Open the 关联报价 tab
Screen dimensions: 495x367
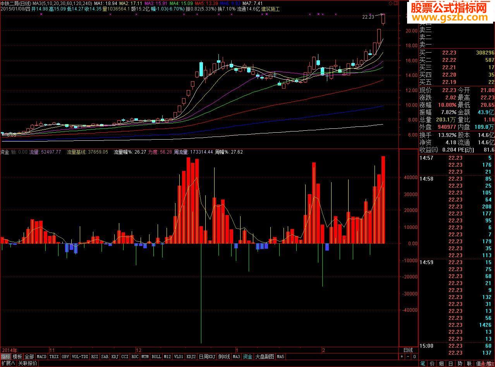28,364
